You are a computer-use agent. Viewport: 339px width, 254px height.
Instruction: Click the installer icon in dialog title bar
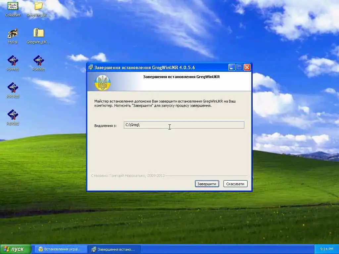(91, 67)
